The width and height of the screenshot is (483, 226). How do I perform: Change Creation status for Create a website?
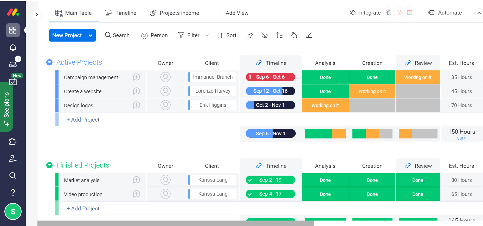coord(372,91)
